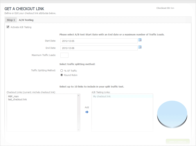The image size is (196, 146).
Task: Focus the Maximum Traffic Leads input box
Action: [x=64, y=55]
